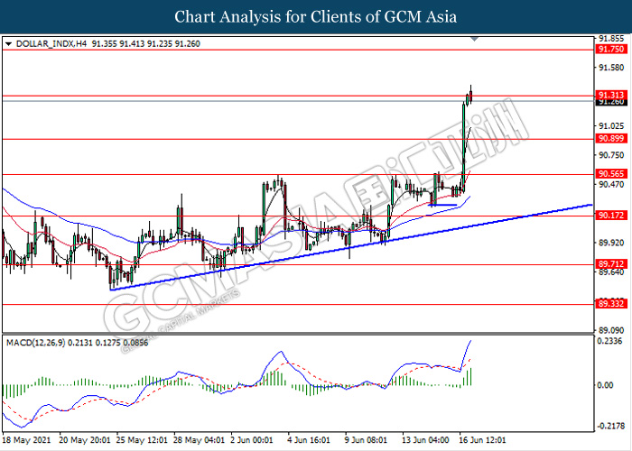
Task: Click the latest candlestick at the rally top
Action: point(470,95)
